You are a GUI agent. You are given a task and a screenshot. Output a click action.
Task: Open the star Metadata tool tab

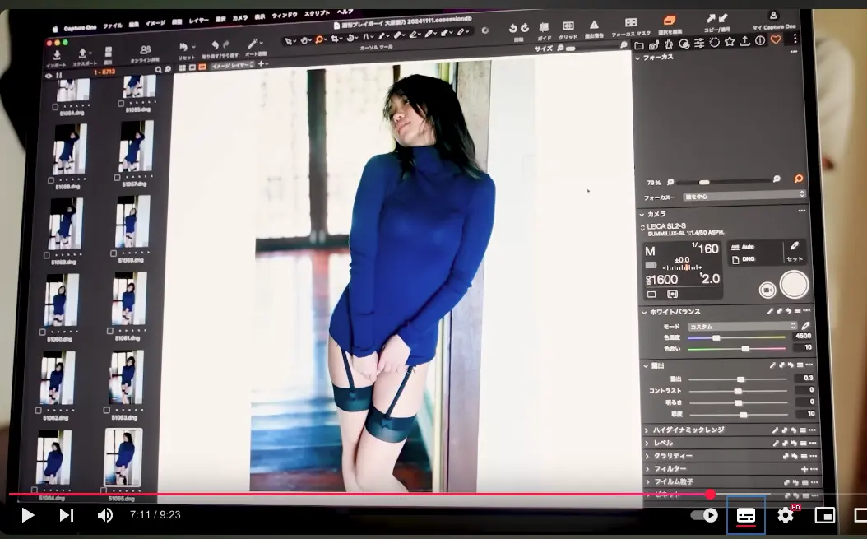pos(730,41)
